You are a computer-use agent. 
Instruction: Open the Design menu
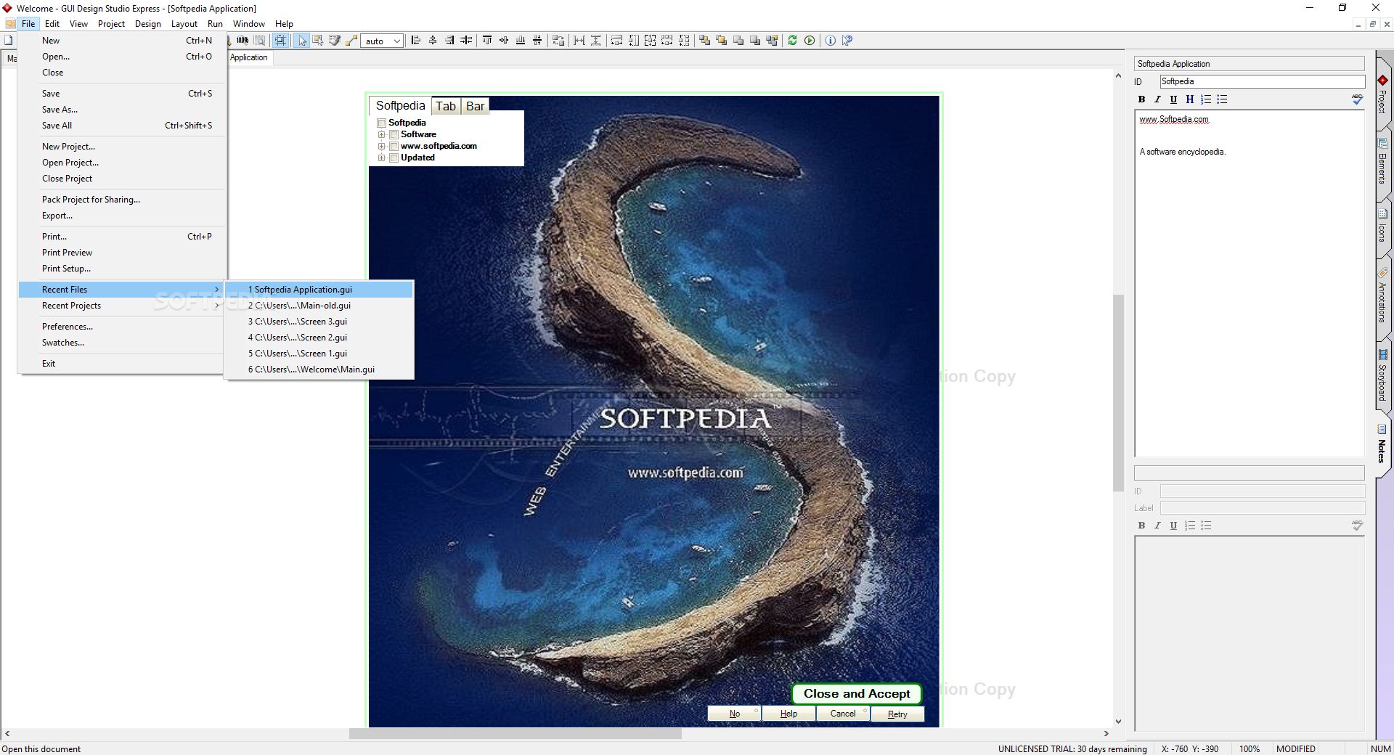tap(147, 24)
